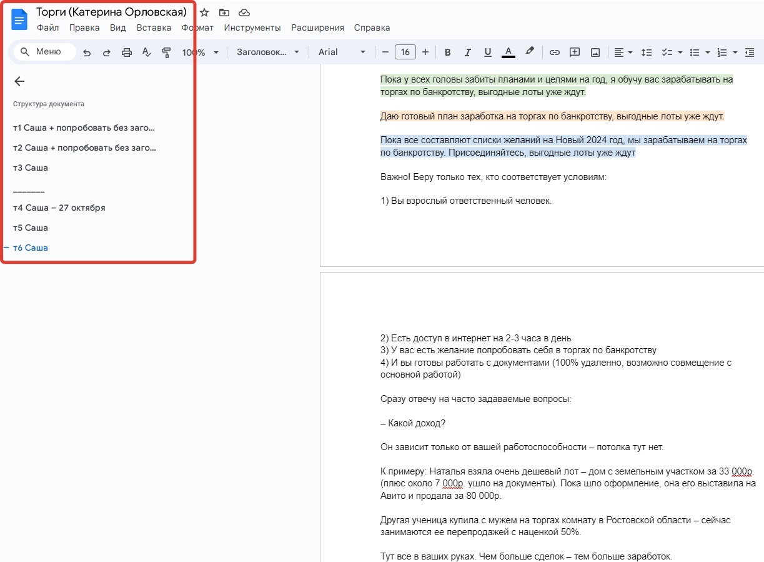Increase font size with the plus button
This screenshot has height=562, width=764.
click(x=425, y=52)
